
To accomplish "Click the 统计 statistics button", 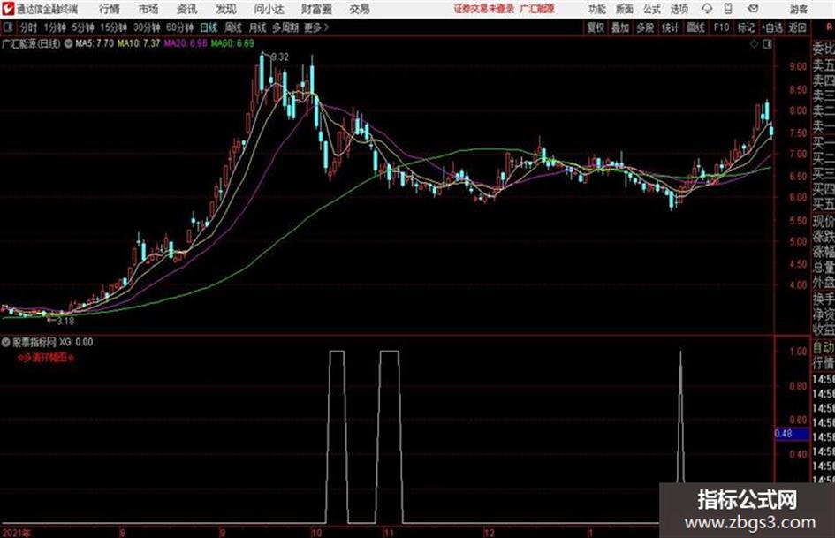I will (670, 27).
